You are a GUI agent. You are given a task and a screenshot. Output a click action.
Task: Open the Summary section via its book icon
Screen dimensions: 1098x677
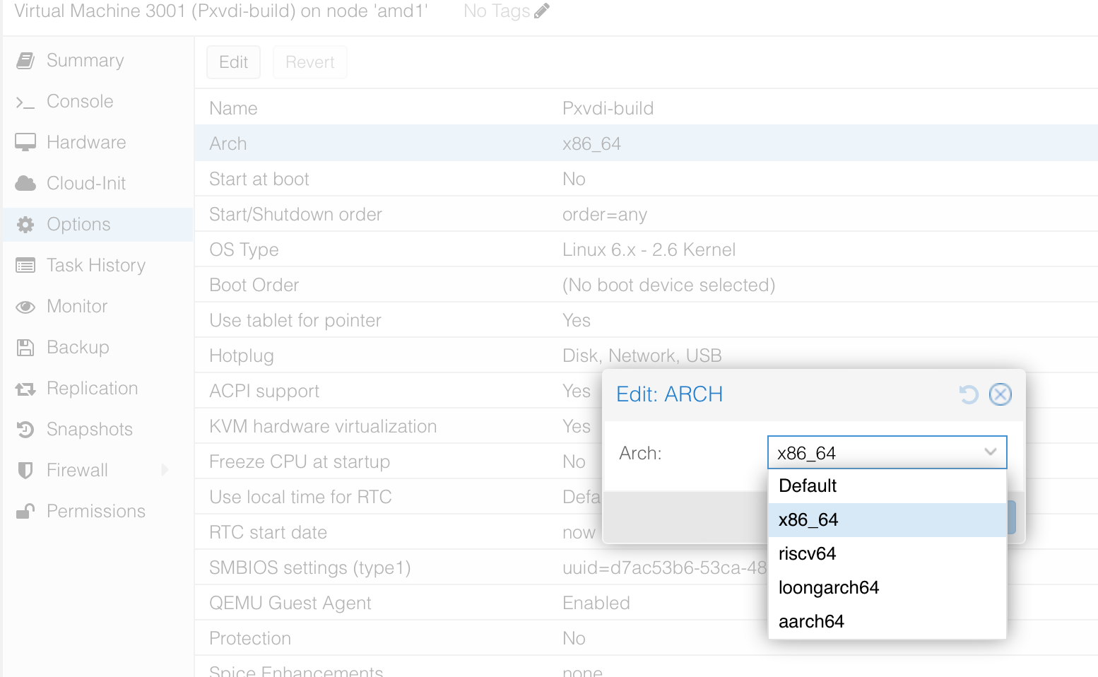coord(25,61)
